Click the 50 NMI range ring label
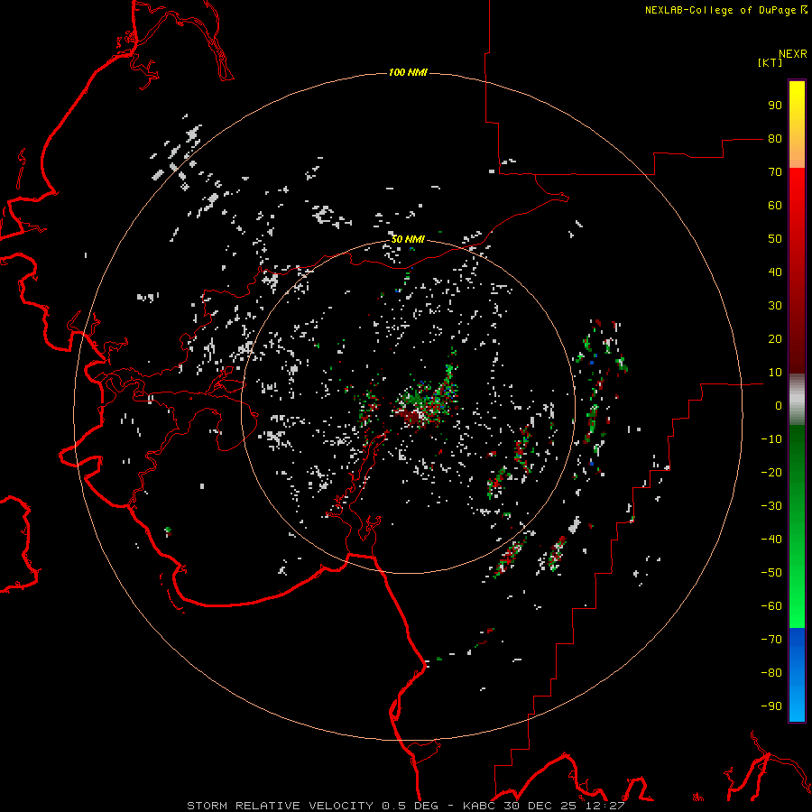The width and height of the screenshot is (812, 812). click(x=408, y=239)
